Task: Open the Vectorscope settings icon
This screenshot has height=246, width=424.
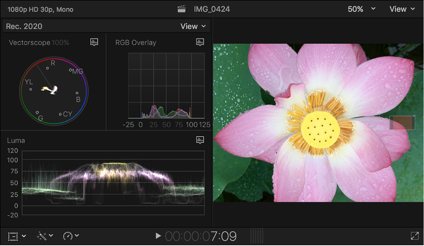Action: point(94,42)
